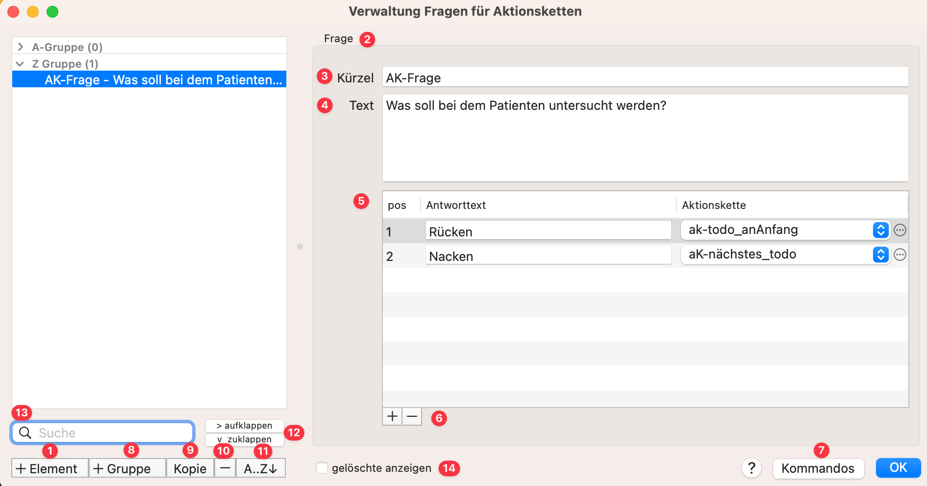
Task: Expand the A-Gruppe (0) tree node
Action: click(21, 47)
